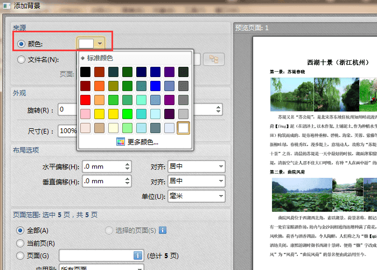Click 第二景: 曲院风荷 heading in preview
377x270 pixels.
click(x=287, y=172)
